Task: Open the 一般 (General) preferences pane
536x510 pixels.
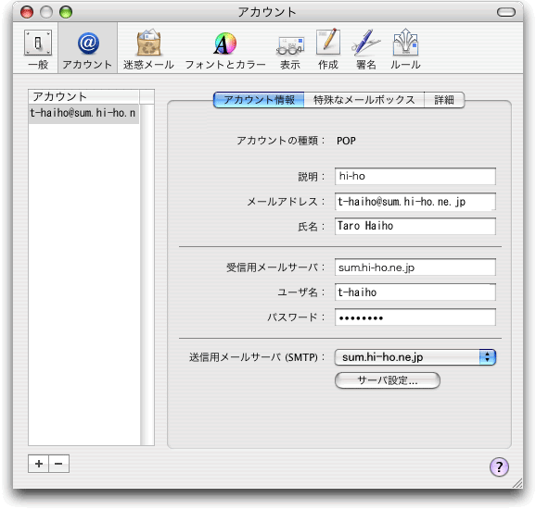Action: tap(38, 49)
